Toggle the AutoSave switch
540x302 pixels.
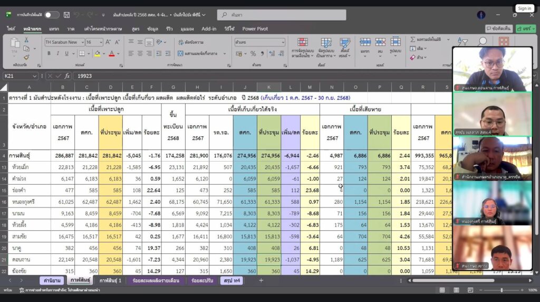tap(52, 15)
